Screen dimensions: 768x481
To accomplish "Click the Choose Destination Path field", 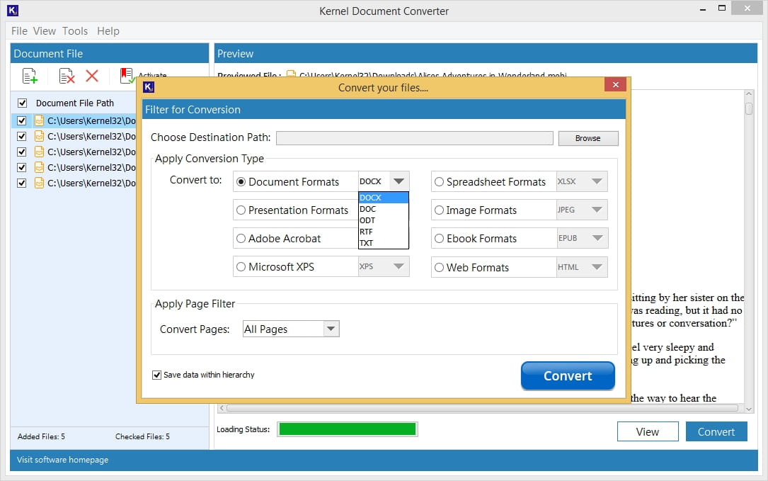I will [414, 138].
